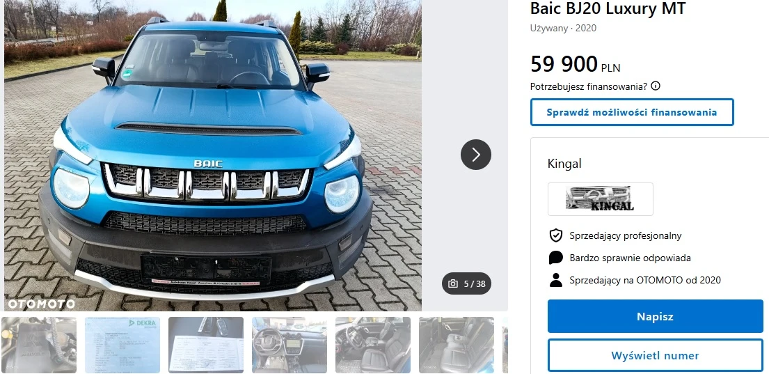The width and height of the screenshot is (769, 374).
Task: Select the car keys and paperwork thumbnail
Action: pyautogui.click(x=206, y=345)
